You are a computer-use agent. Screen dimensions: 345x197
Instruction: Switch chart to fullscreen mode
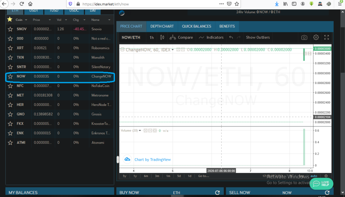pos(327,38)
